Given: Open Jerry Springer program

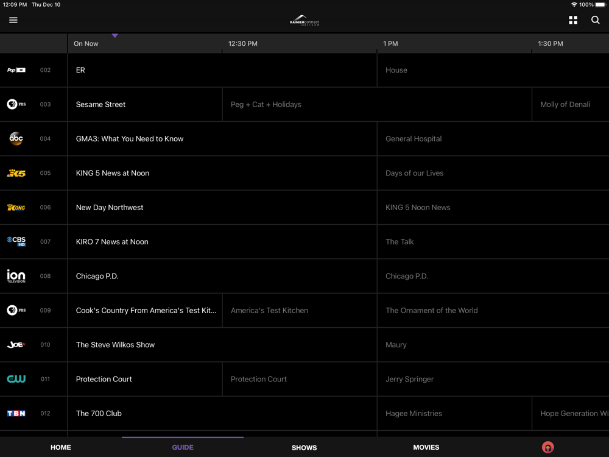Looking at the screenshot, I should 493,379.
